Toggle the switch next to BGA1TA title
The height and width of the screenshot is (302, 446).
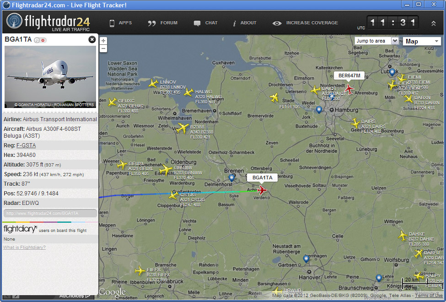tap(40, 40)
